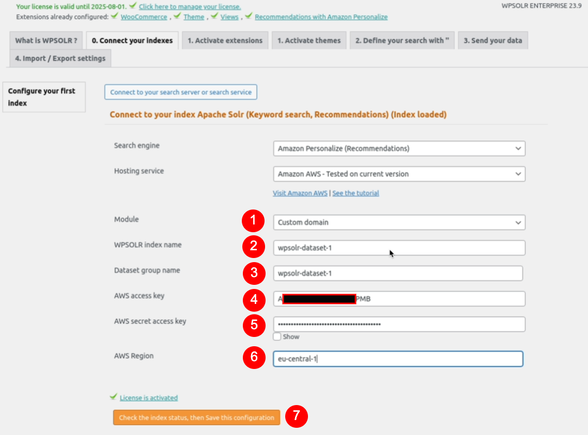Click into the AWS access key field
The height and width of the screenshot is (435, 588).
pyautogui.click(x=399, y=299)
